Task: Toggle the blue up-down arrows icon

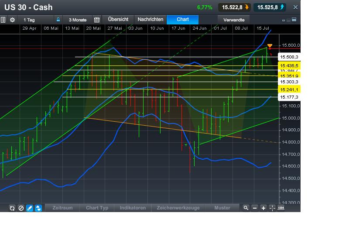Action: tap(38, 208)
